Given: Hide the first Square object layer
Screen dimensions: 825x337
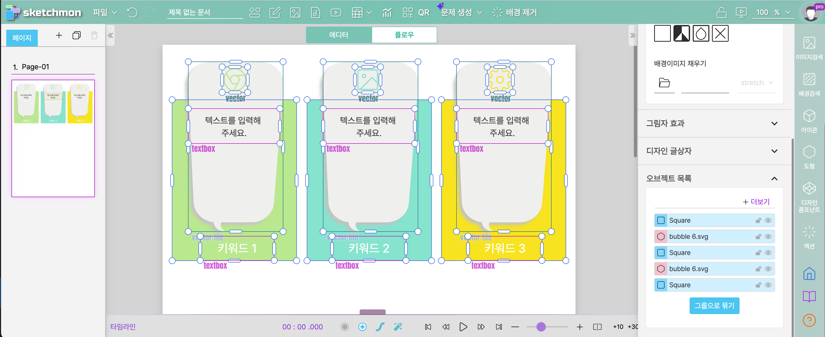Looking at the screenshot, I should pyautogui.click(x=768, y=220).
